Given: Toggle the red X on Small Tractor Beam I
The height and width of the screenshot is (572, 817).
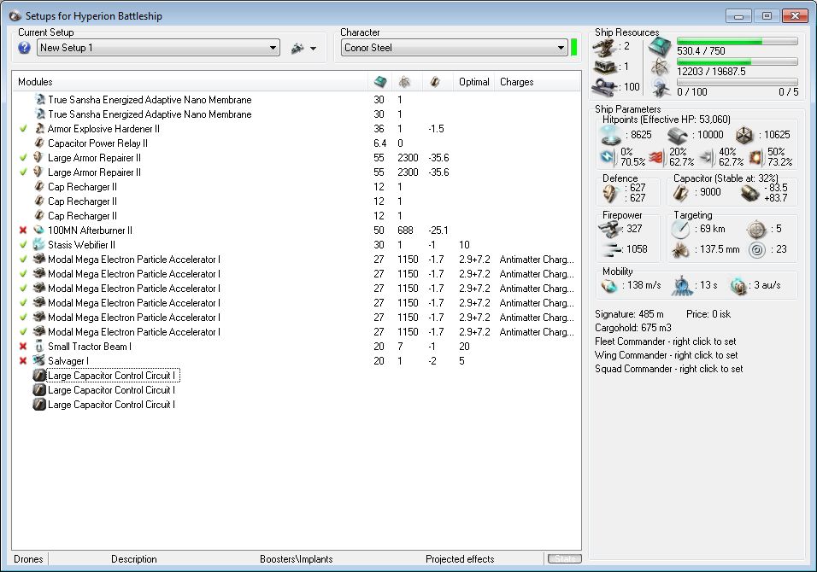Looking at the screenshot, I should click(x=23, y=346).
